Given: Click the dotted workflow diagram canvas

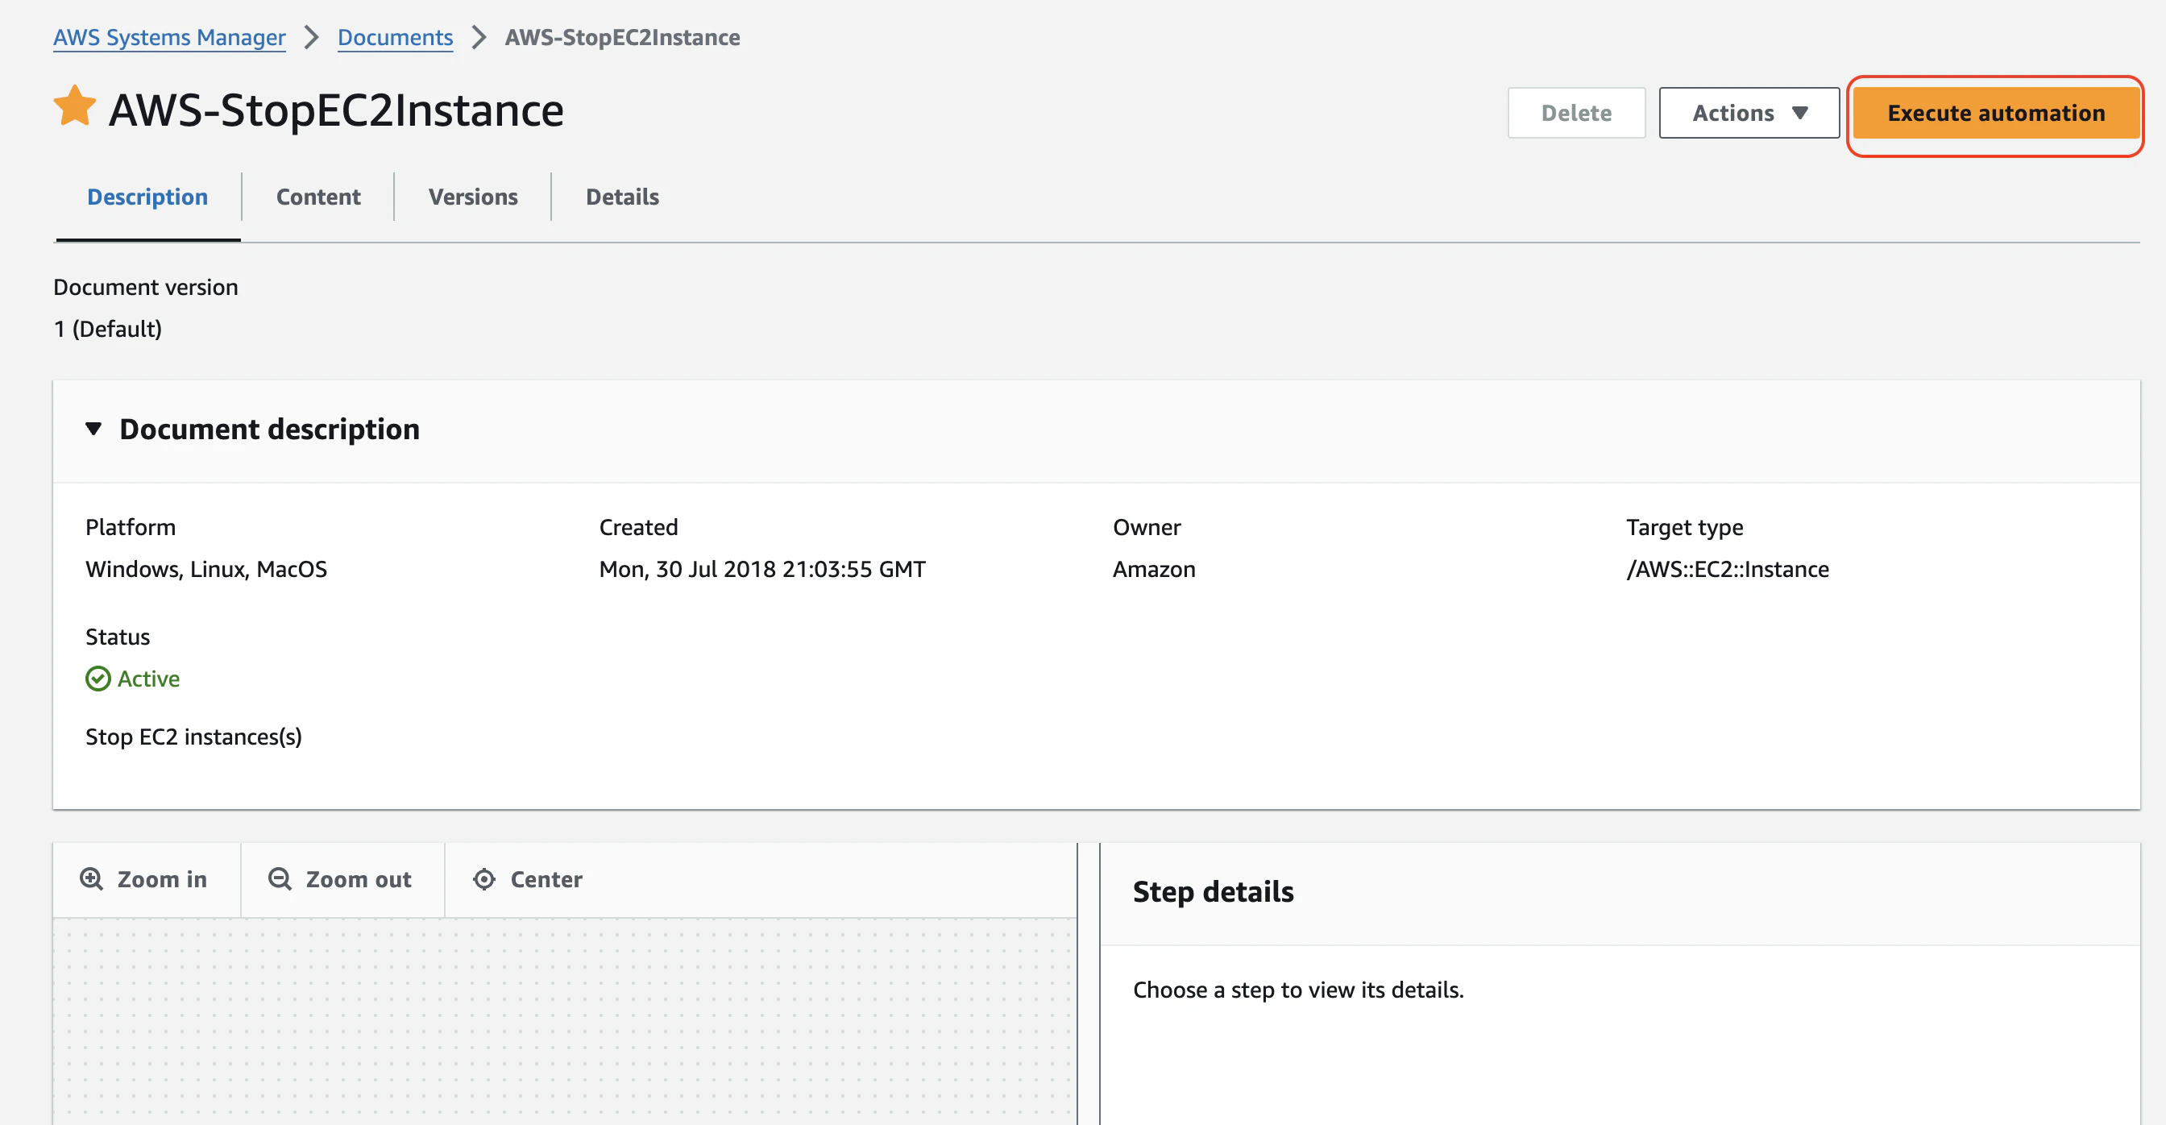Looking at the screenshot, I should click(x=564, y=1022).
